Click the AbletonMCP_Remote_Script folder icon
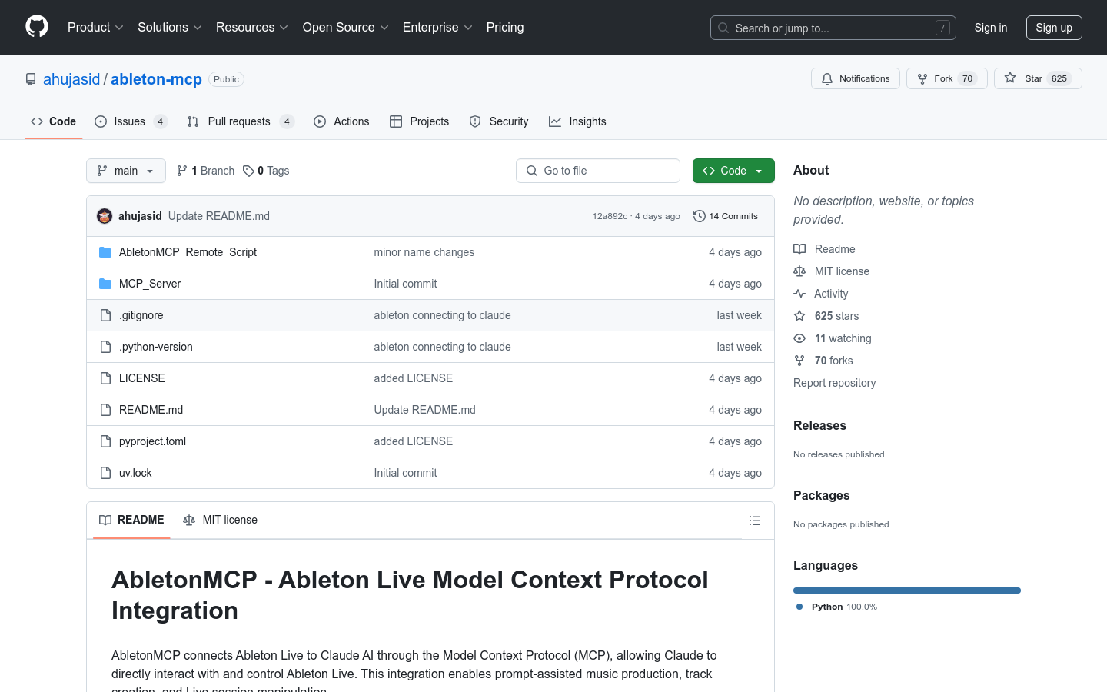This screenshot has height=692, width=1107. [105, 252]
